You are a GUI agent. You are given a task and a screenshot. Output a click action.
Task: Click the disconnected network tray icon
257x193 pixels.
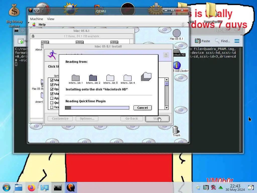coord(213,187)
